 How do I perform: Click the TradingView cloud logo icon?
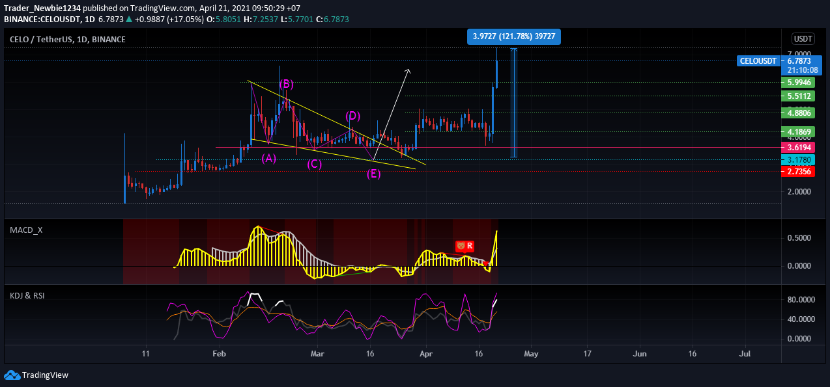tap(12, 375)
